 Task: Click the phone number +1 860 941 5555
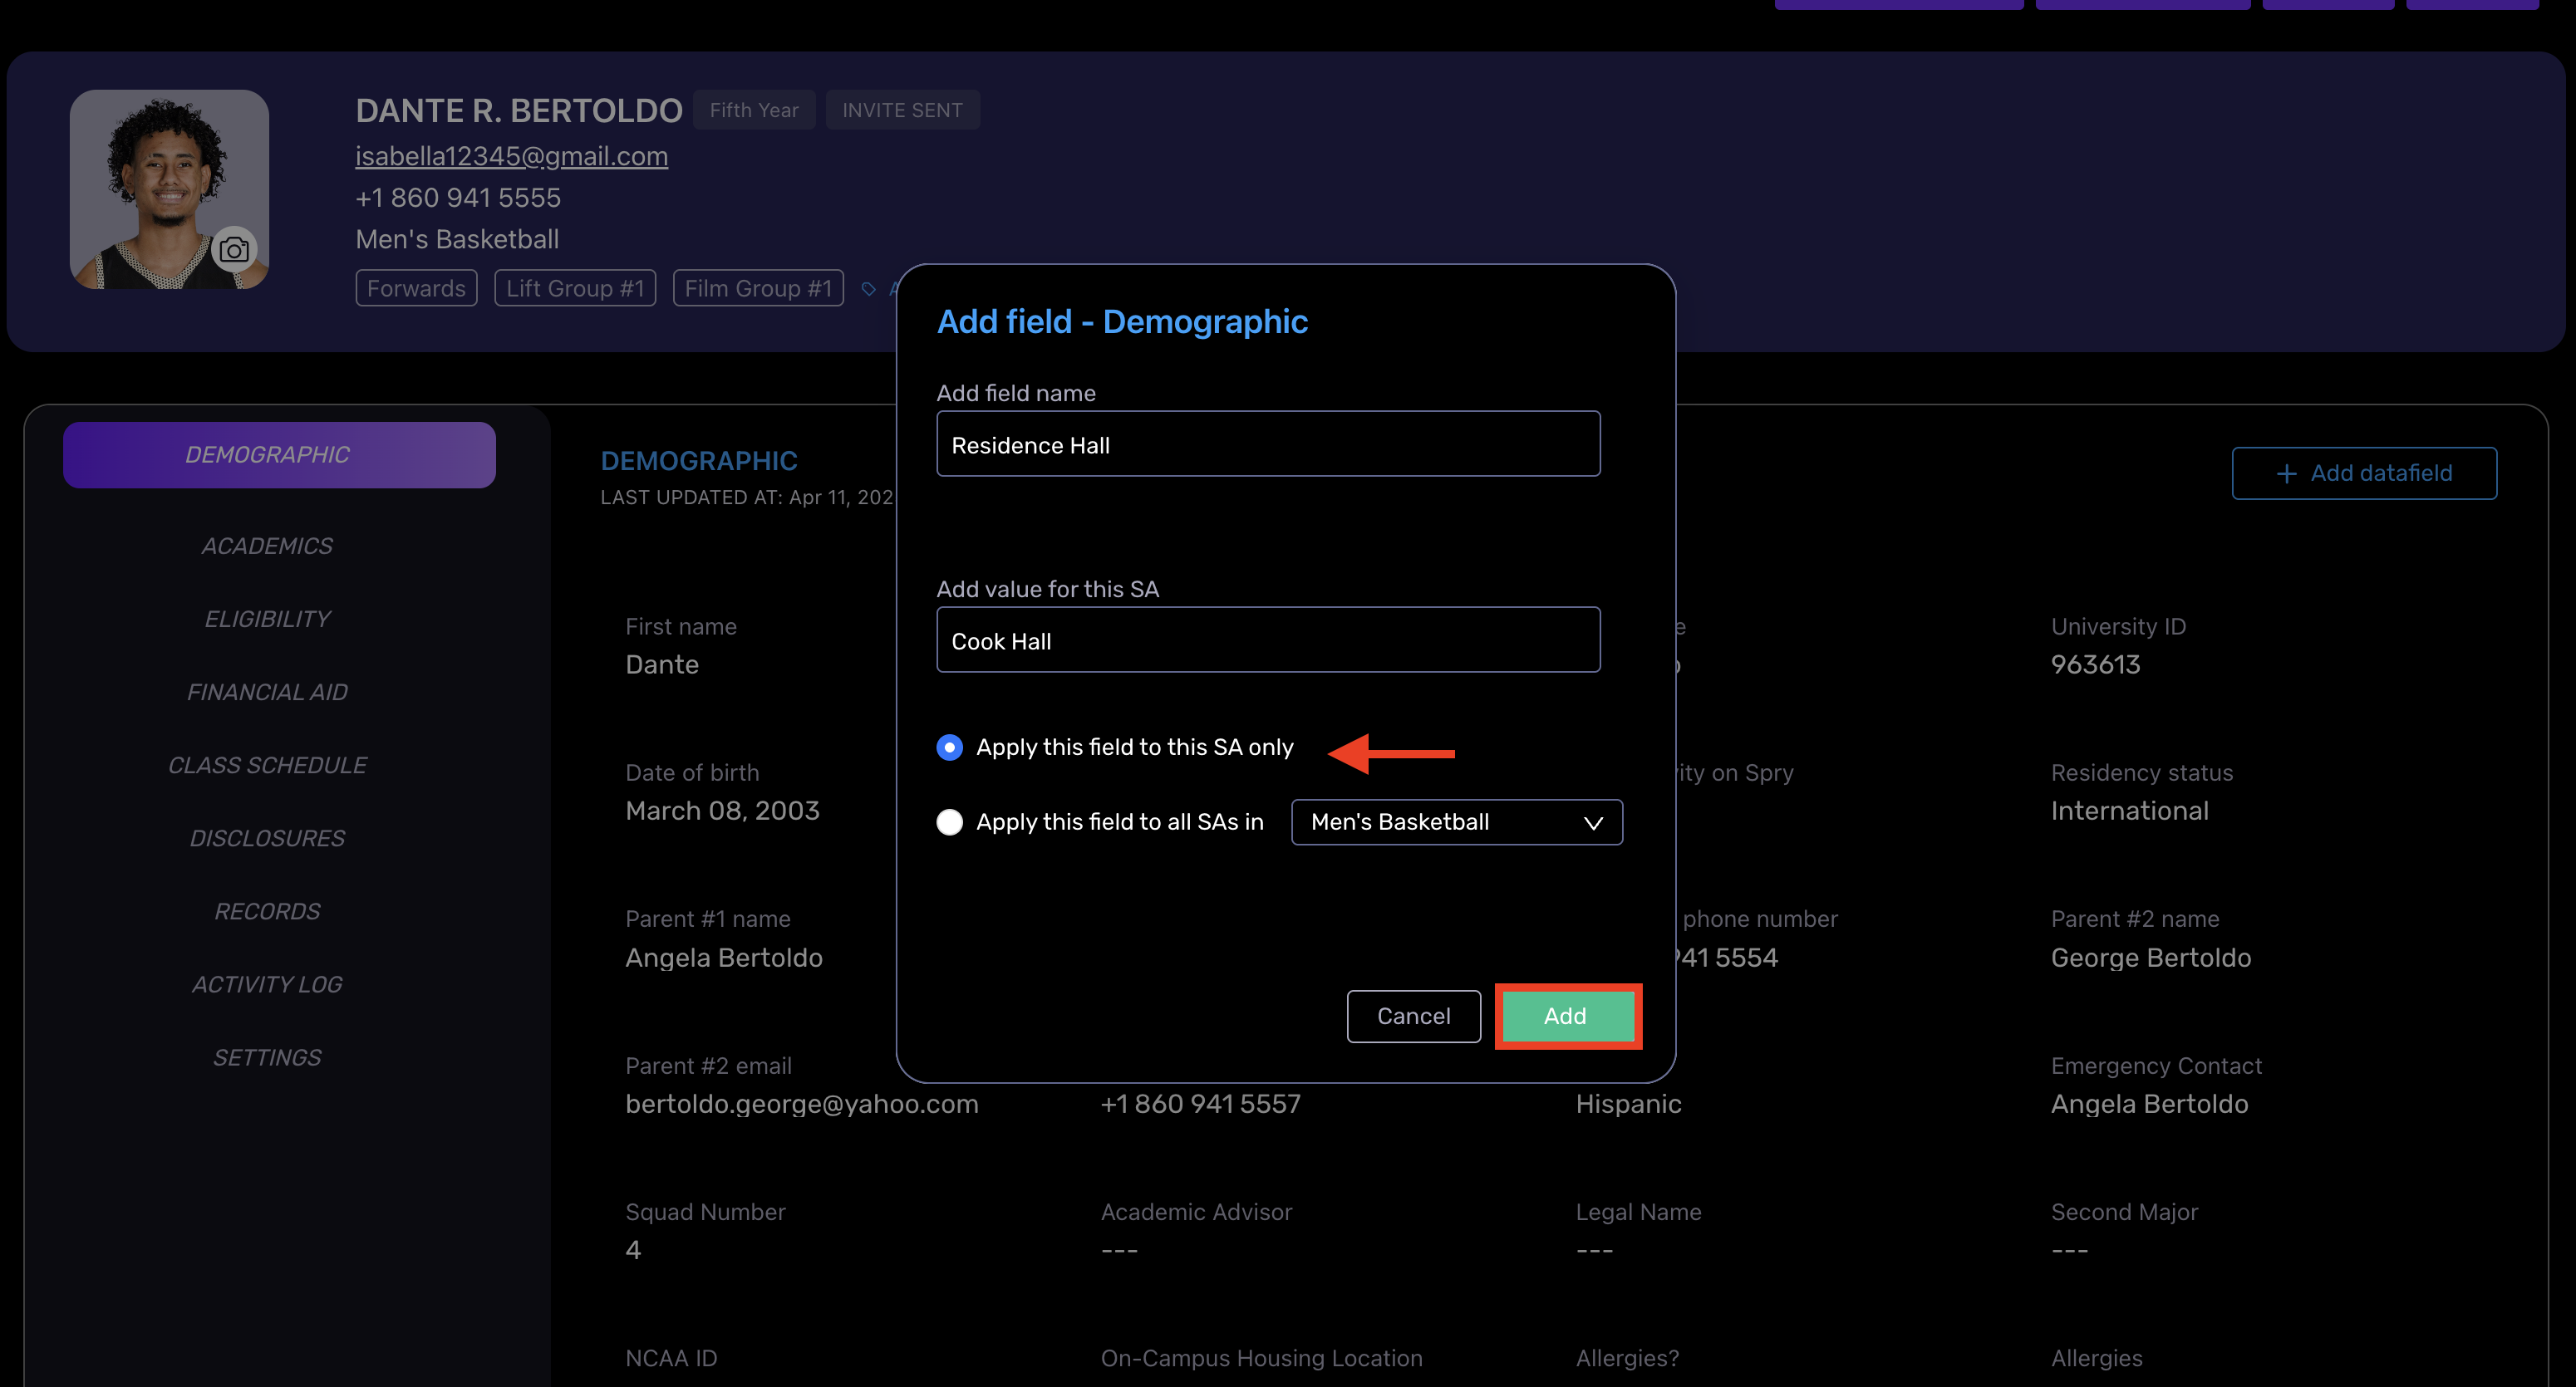point(458,198)
